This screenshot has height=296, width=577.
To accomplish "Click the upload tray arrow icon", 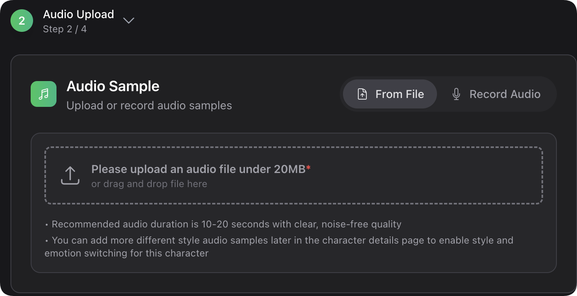I will (x=70, y=176).
